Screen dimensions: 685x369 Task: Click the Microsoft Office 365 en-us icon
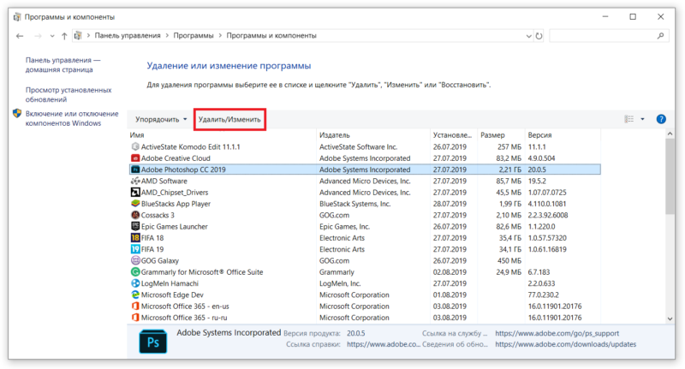(x=135, y=307)
